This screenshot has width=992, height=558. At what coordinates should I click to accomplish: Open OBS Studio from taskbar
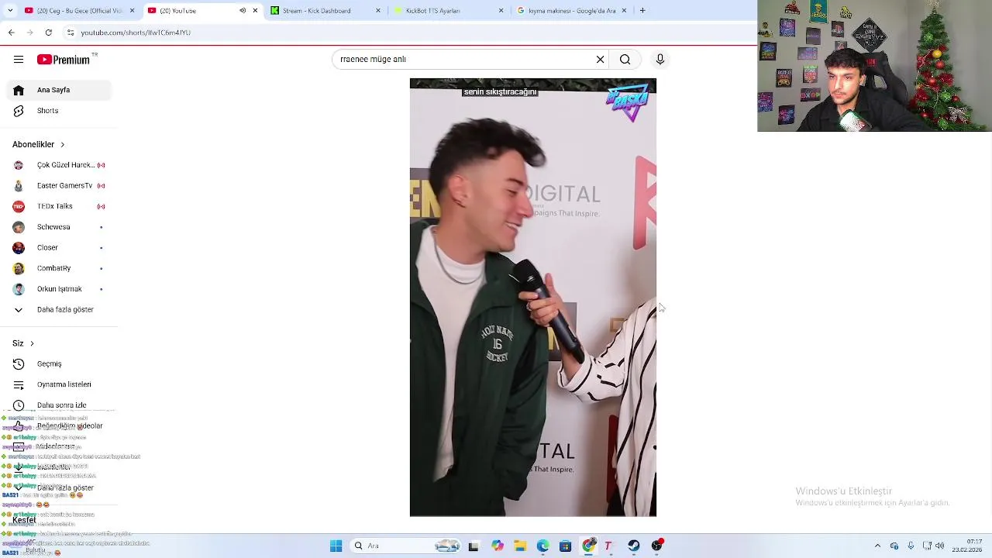tap(657, 546)
